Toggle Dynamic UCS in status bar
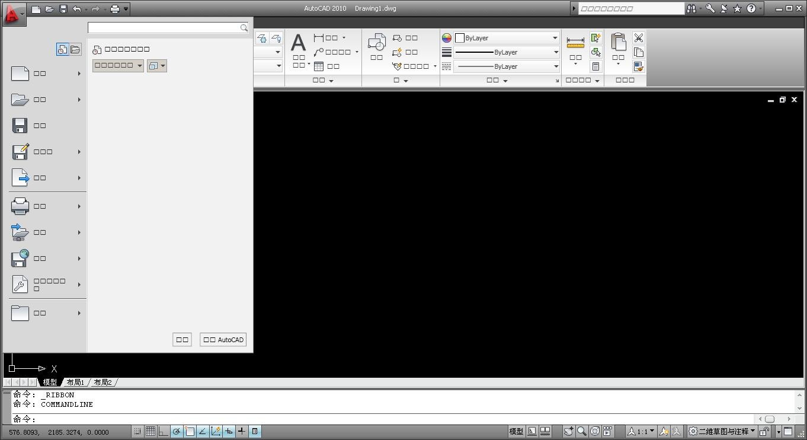 (216, 431)
